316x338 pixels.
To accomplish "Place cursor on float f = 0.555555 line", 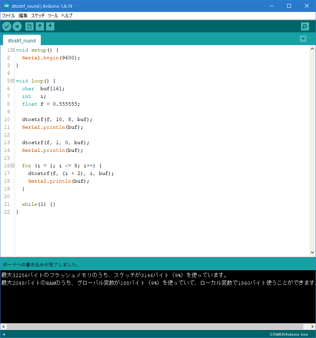I will 51,104.
